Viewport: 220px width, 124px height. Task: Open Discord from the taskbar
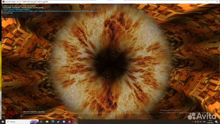(64, 122)
